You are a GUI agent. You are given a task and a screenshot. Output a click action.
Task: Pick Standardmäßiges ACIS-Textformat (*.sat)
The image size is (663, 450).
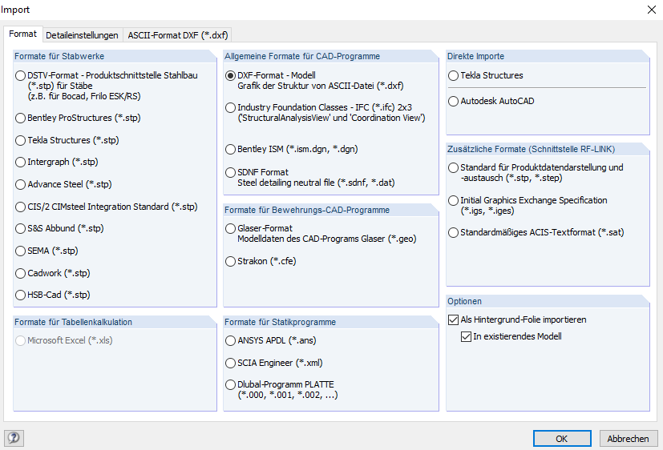coord(454,232)
